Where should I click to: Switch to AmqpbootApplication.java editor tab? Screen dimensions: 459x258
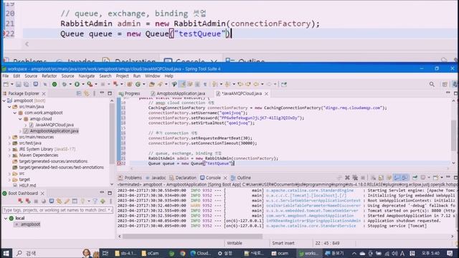click(x=178, y=94)
